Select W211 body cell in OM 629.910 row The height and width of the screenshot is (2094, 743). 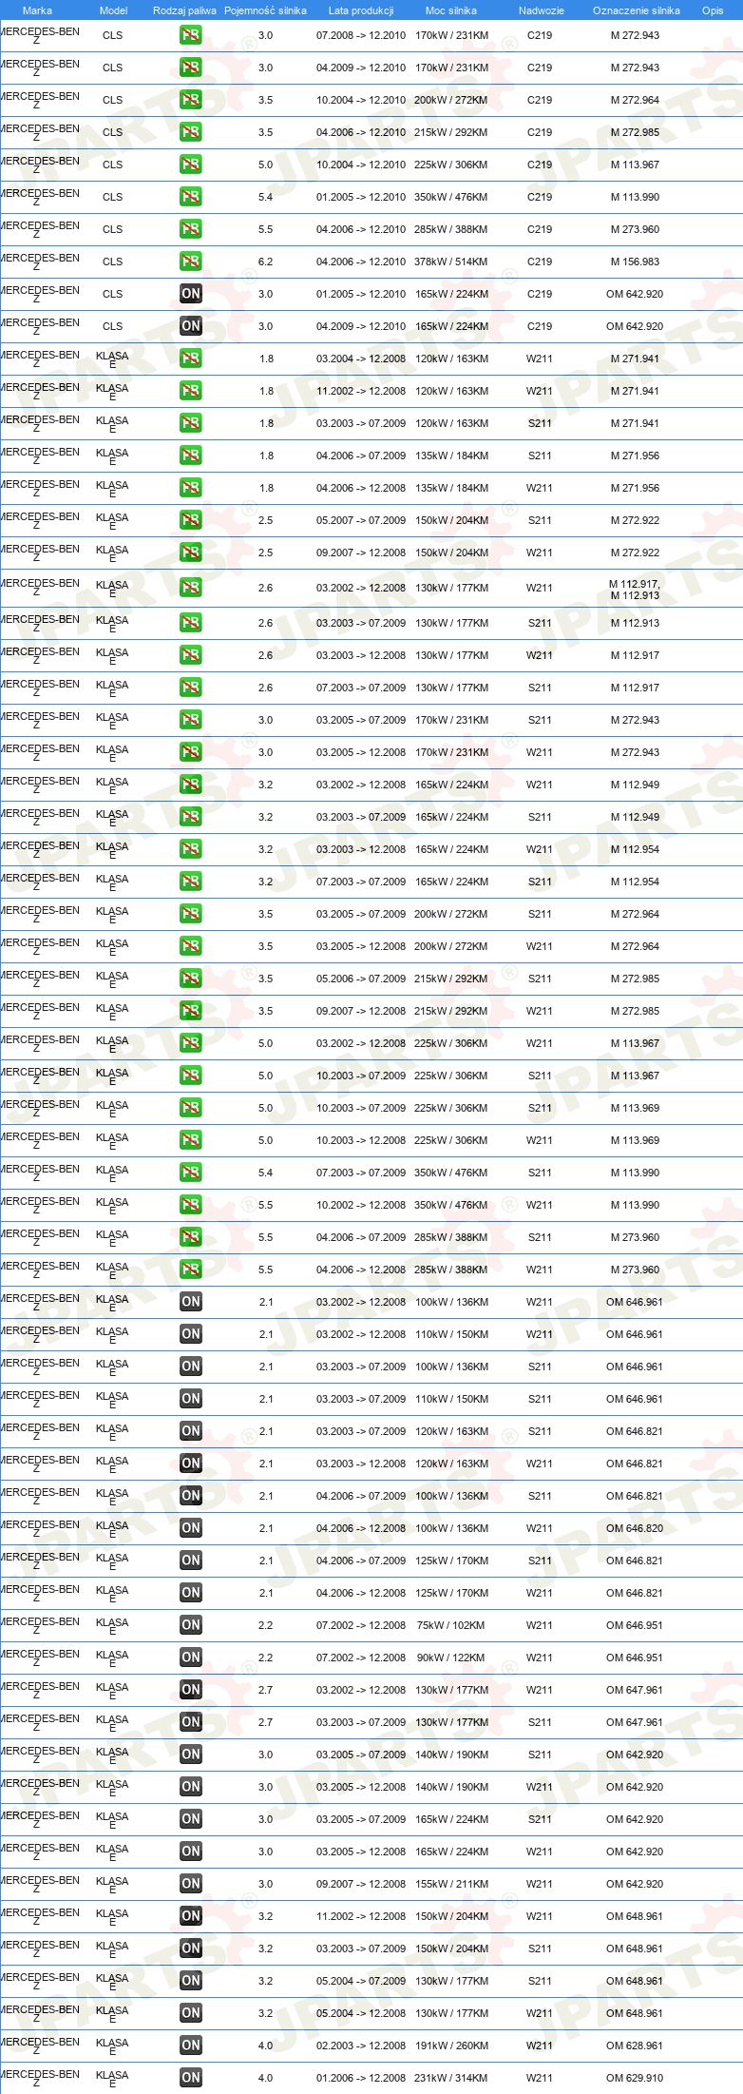540,2078
